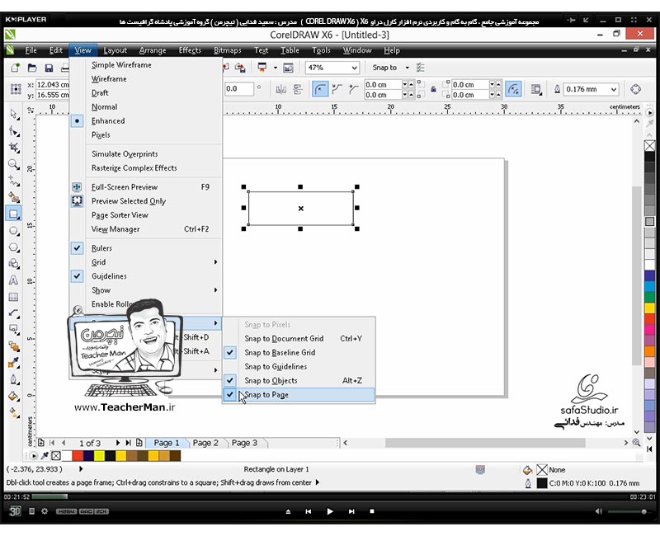Open the Layout menu

click(115, 50)
